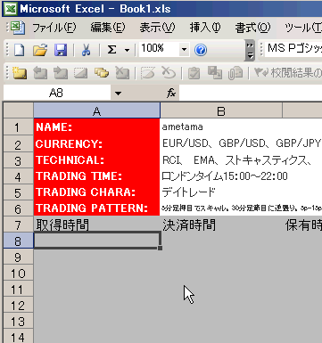Image resolution: width=322 pixels, height=343 pixels.
Task: Open the 挿入(I) menu
Action: [205, 28]
